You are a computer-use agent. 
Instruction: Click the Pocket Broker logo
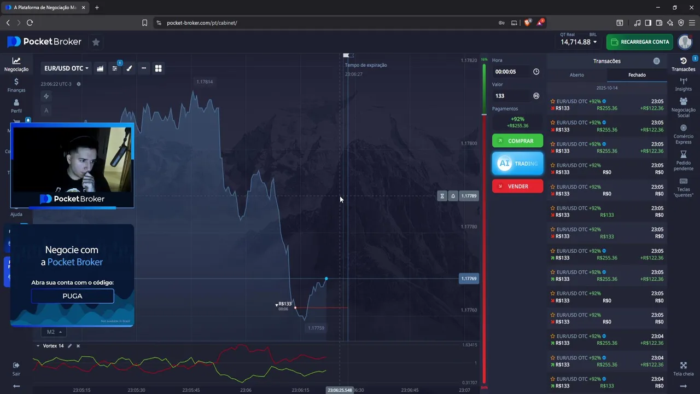coord(44,42)
